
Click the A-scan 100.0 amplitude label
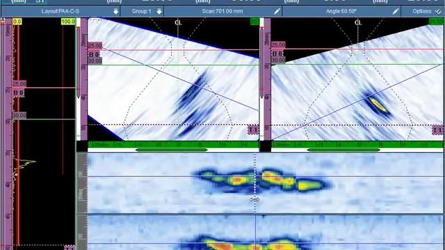tap(68, 22)
